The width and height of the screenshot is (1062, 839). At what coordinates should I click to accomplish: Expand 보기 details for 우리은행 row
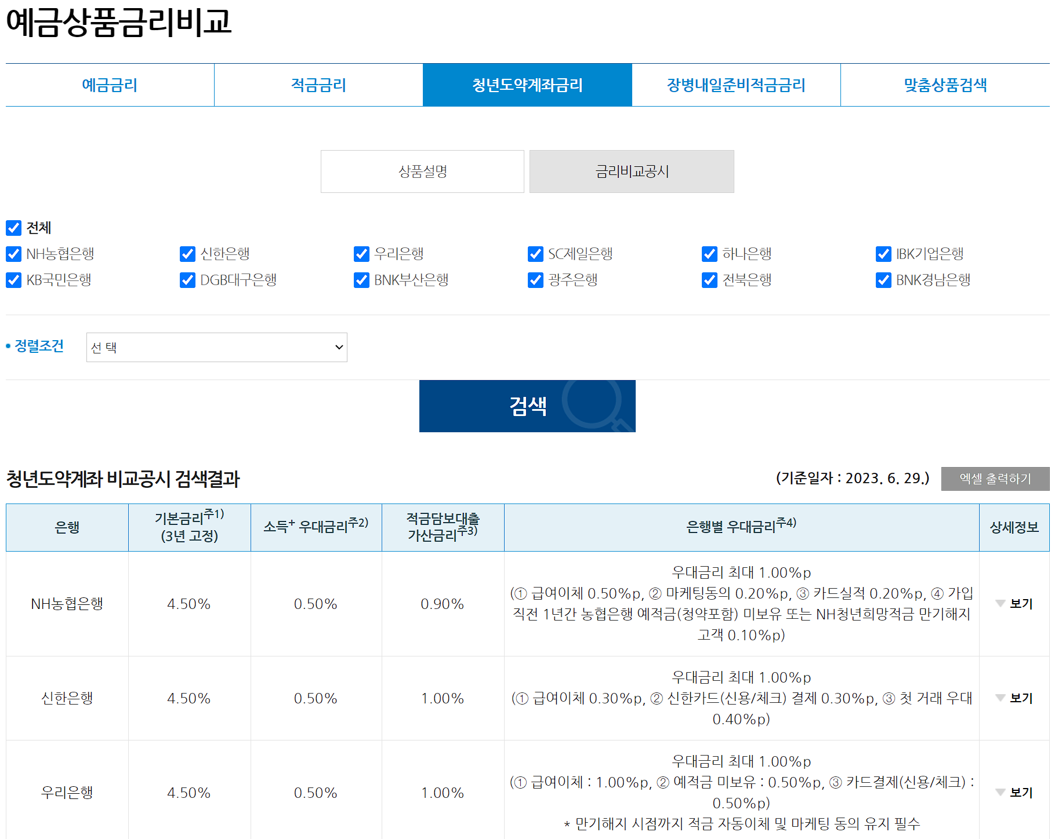tap(1014, 791)
